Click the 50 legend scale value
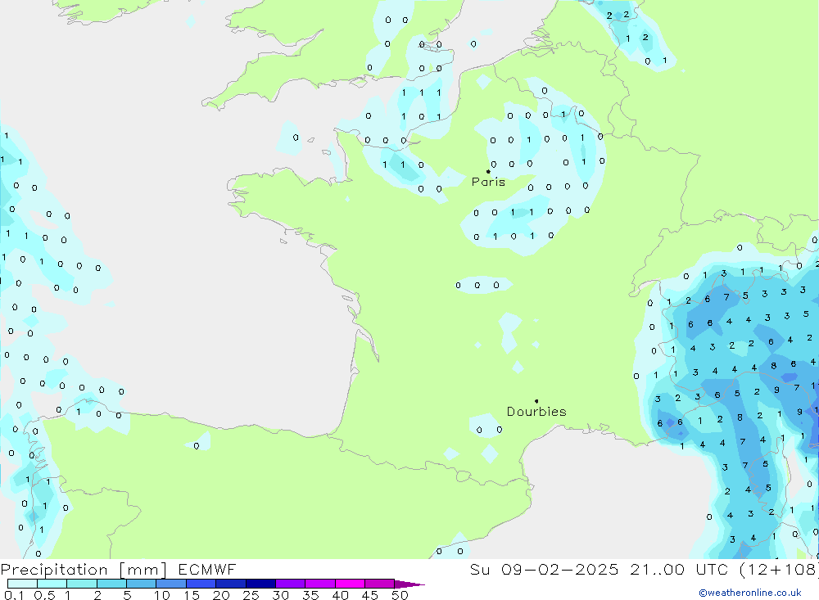Image resolution: width=819 pixels, height=600 pixels. click(x=400, y=595)
